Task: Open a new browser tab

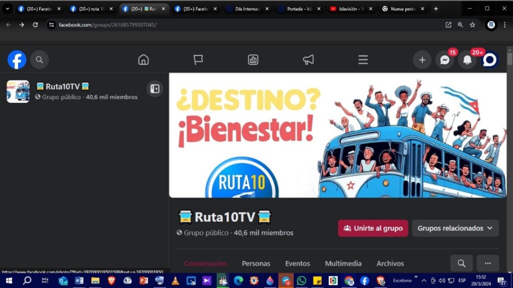Action: (436, 9)
